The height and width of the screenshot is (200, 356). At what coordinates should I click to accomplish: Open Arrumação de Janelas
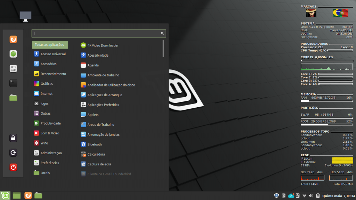[100, 134]
